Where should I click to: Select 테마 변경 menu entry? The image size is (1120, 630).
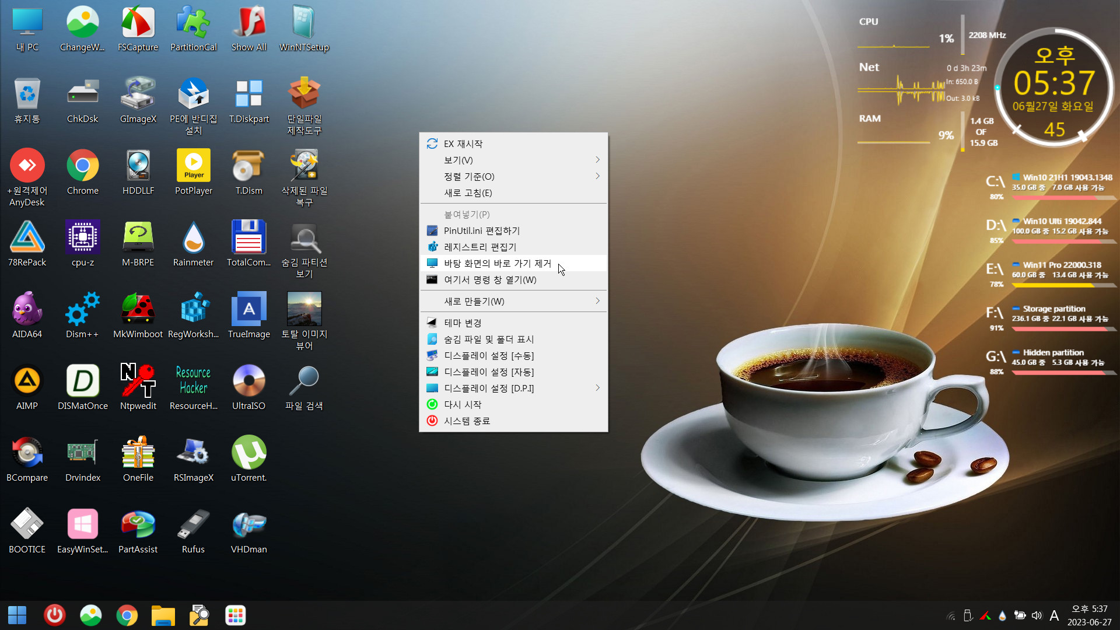click(513, 323)
